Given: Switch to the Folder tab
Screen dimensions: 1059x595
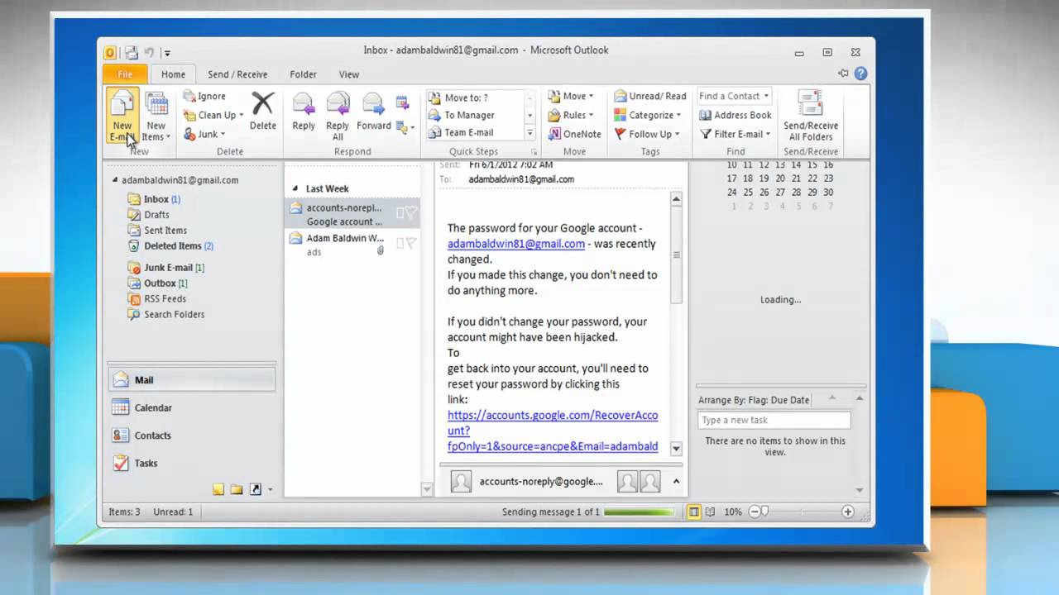Looking at the screenshot, I should [303, 74].
